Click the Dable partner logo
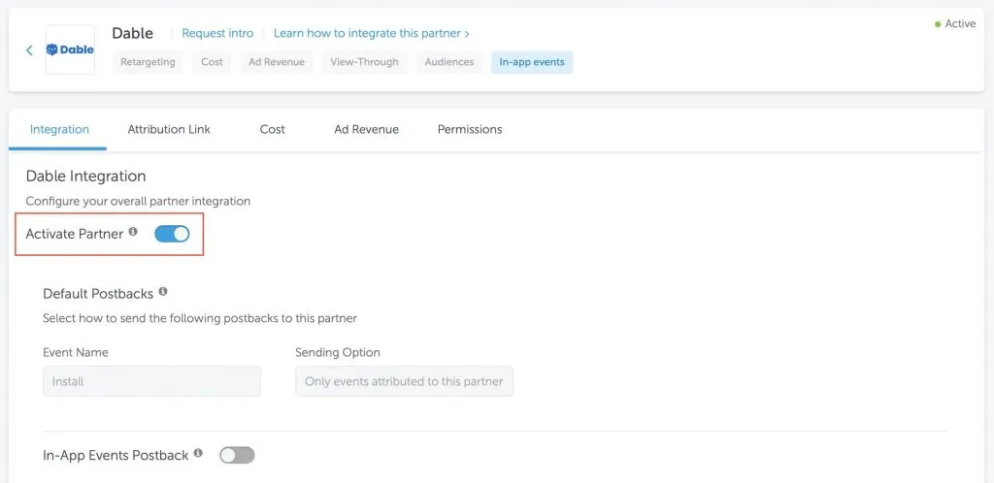This screenshot has width=994, height=483. coord(70,49)
